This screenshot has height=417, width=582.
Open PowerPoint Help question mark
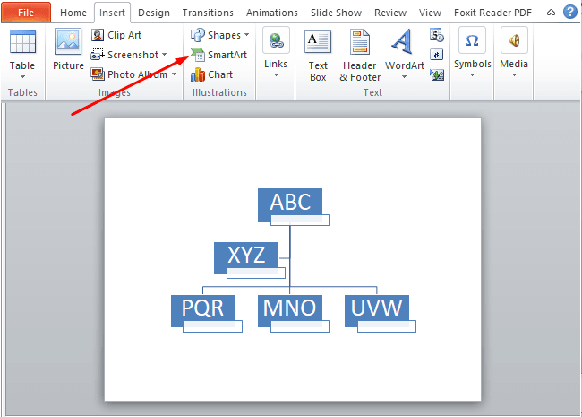[570, 12]
